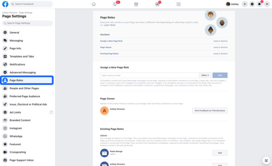Click the name or email input field
272x166 pixels.
pos(149,75)
